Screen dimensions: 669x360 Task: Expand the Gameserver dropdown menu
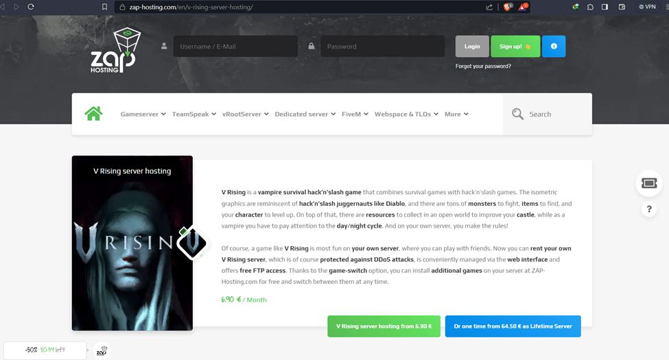[143, 115]
